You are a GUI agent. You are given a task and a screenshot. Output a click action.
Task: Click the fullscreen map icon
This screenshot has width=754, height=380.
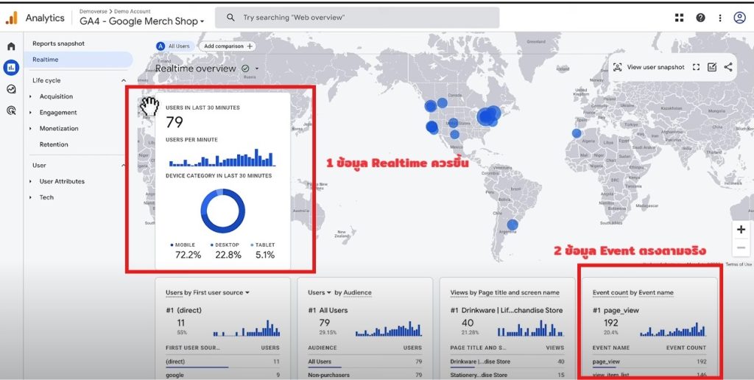(x=696, y=67)
